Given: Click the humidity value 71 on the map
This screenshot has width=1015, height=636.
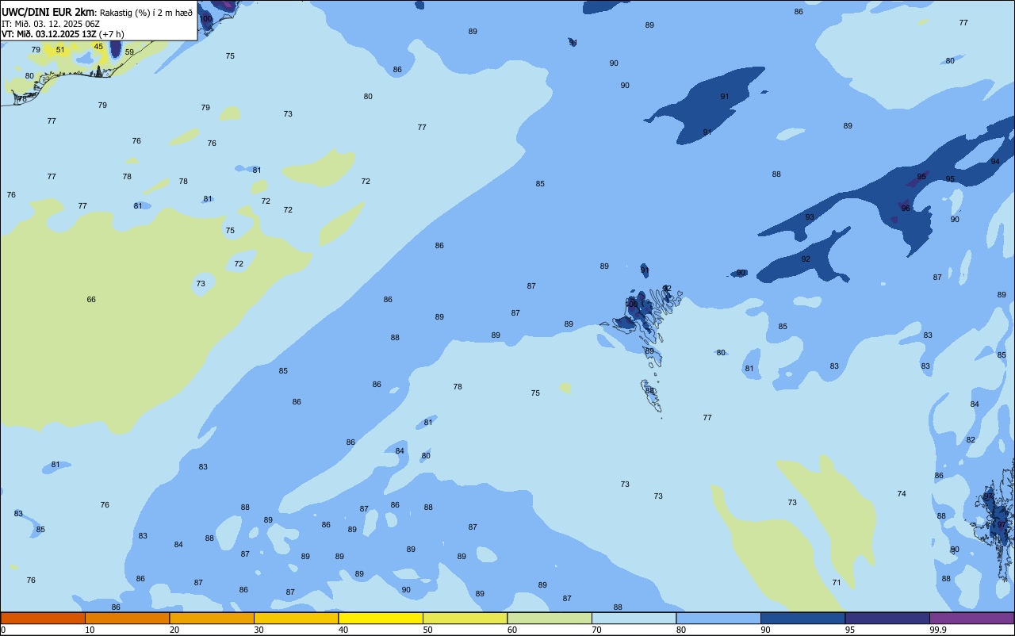Looking at the screenshot, I should 837,583.
